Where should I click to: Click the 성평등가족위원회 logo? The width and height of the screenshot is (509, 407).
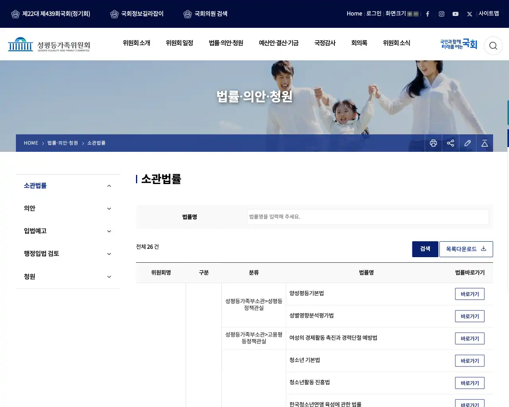[49, 45]
